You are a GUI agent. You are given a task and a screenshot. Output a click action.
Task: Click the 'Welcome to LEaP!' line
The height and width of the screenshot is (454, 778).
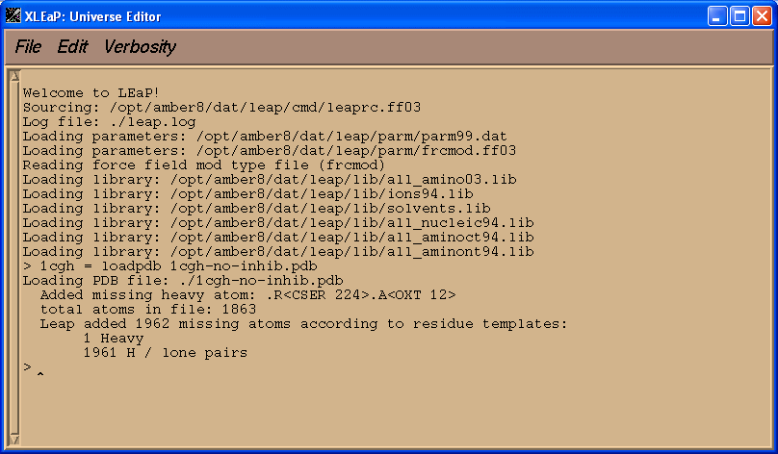[x=91, y=92]
